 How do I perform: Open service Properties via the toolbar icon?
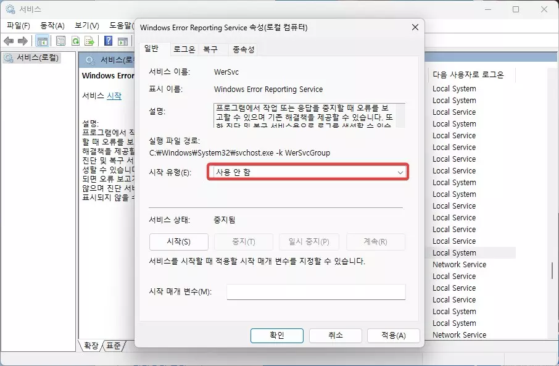[x=60, y=41]
